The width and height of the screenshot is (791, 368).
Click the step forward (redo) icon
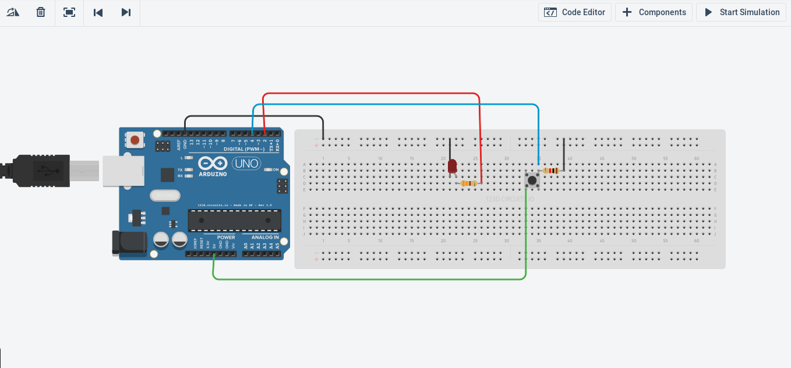(126, 12)
